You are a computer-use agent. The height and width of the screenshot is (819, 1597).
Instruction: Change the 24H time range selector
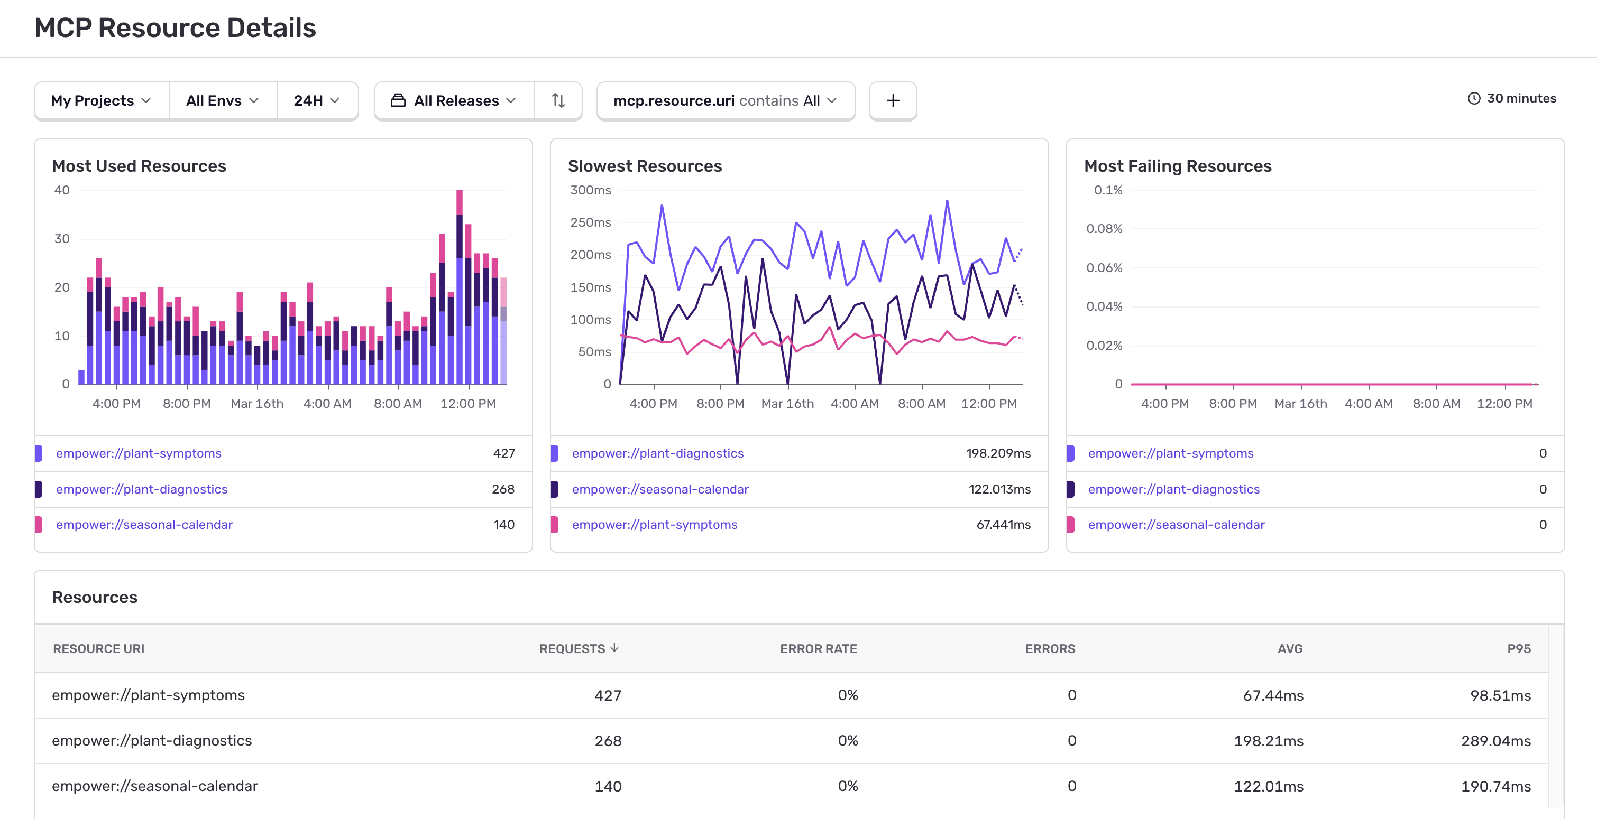click(x=317, y=100)
